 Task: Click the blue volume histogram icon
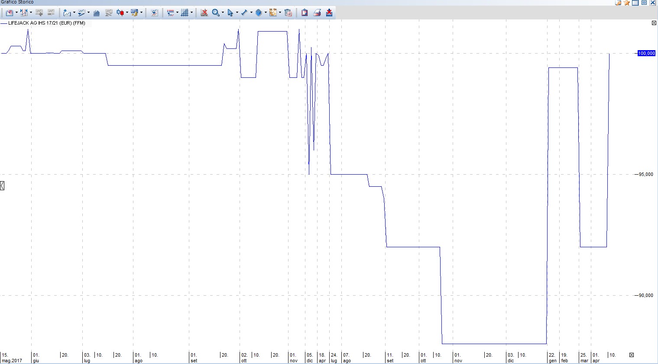97,13
